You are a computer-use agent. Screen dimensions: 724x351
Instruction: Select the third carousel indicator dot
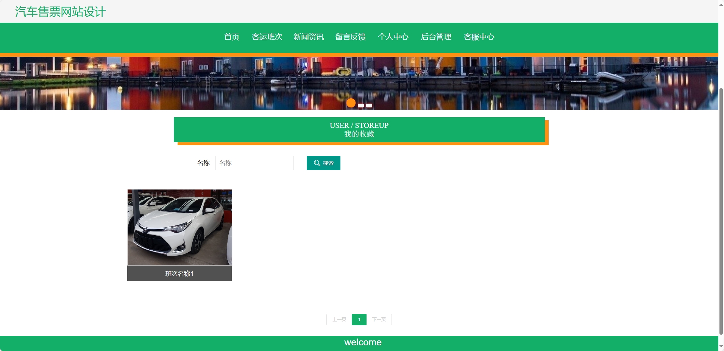coord(368,106)
